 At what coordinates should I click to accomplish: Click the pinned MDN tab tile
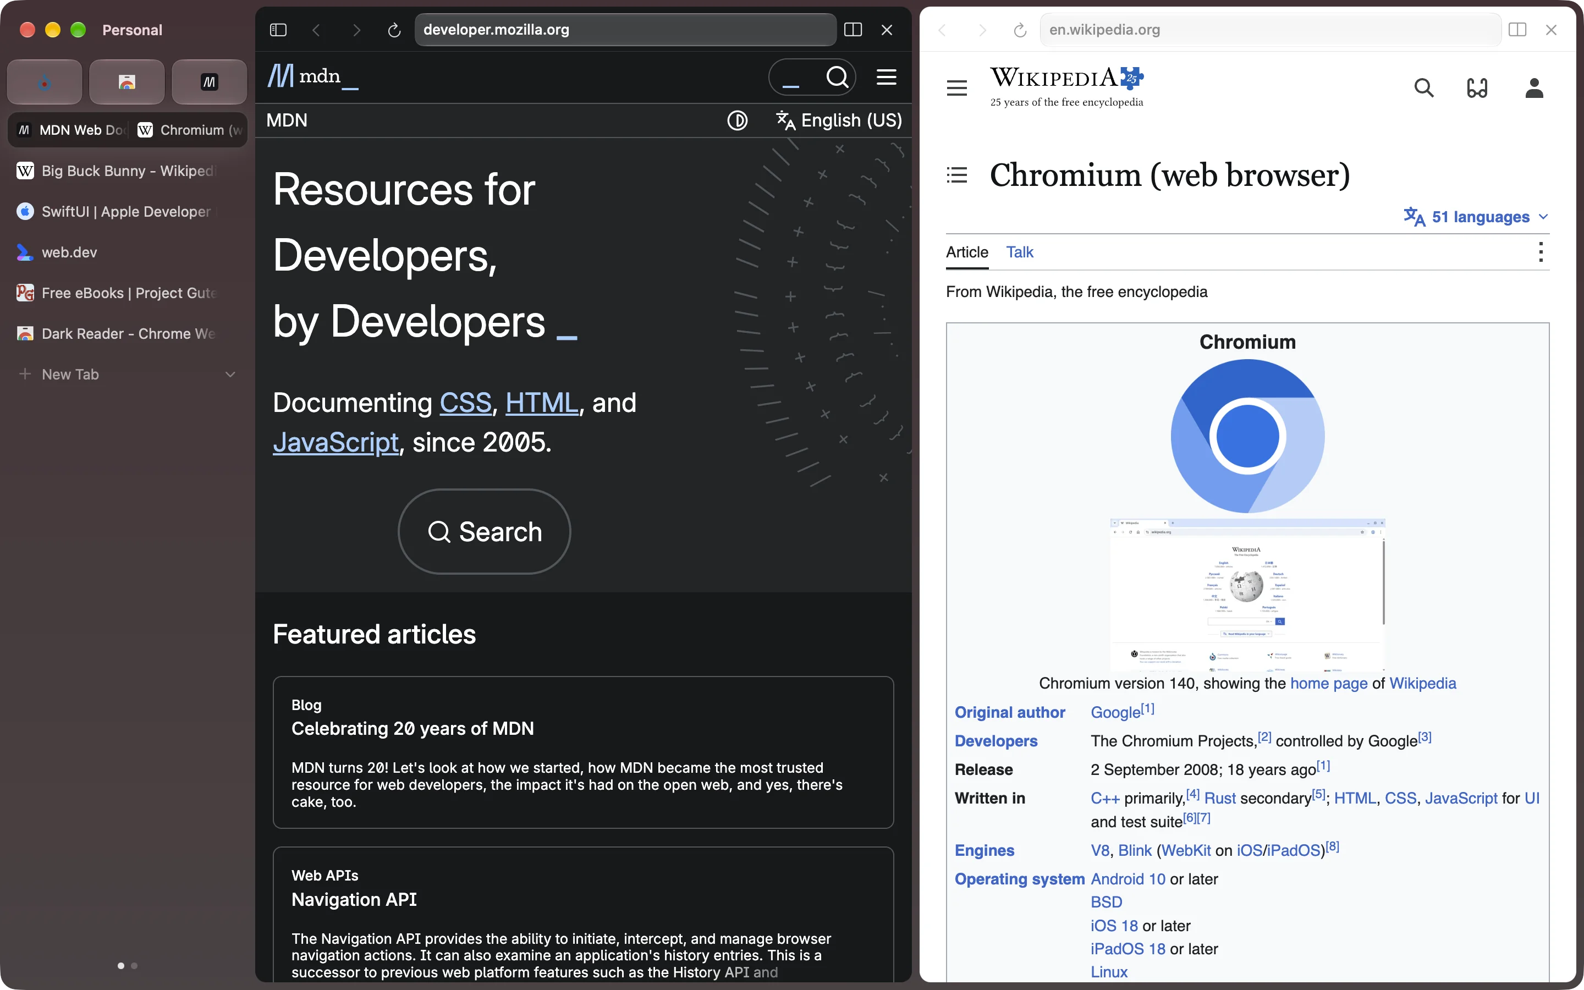click(x=210, y=82)
